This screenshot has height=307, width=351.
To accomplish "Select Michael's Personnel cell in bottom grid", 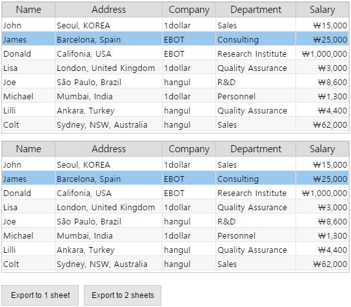I will click(x=256, y=235).
